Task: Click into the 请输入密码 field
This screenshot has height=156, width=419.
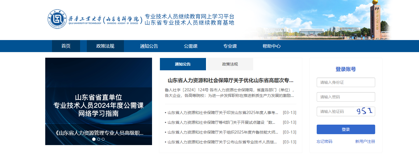Action: (x=346, y=97)
